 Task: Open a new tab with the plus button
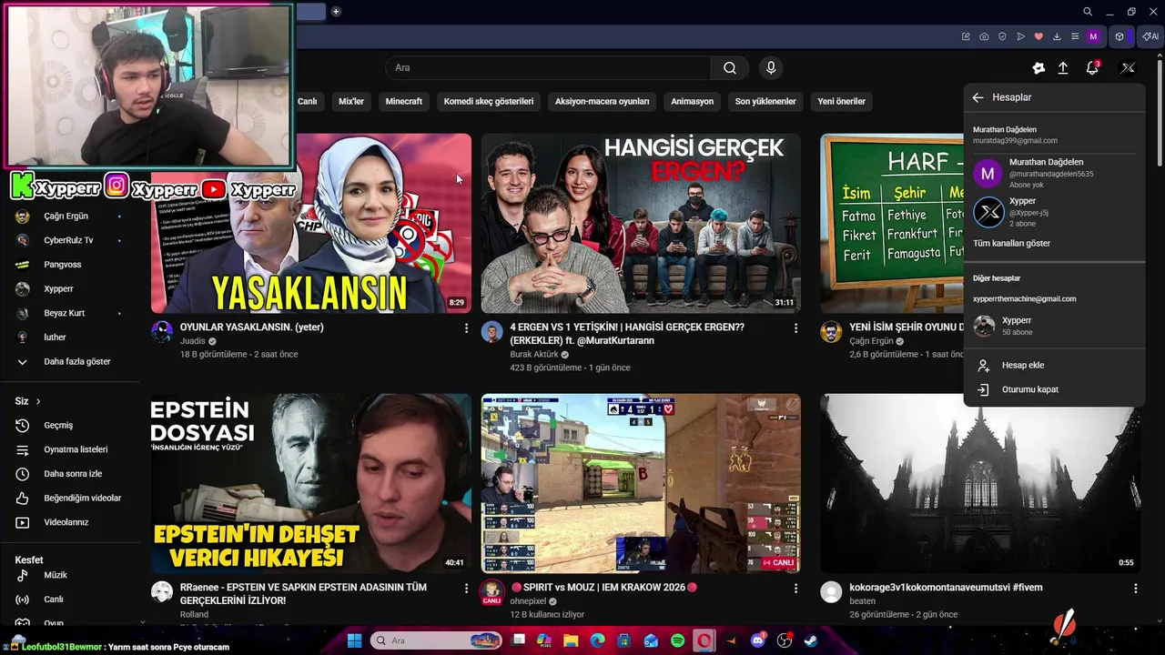[x=336, y=12]
